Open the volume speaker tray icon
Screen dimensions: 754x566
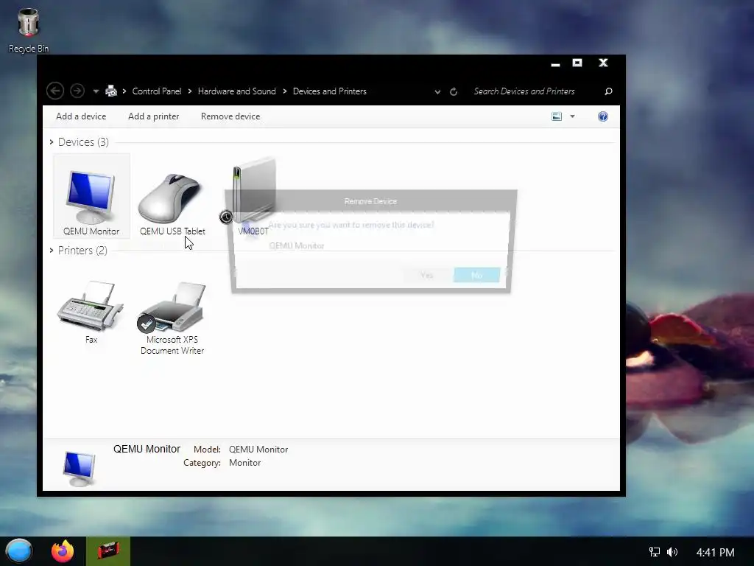pyautogui.click(x=672, y=552)
